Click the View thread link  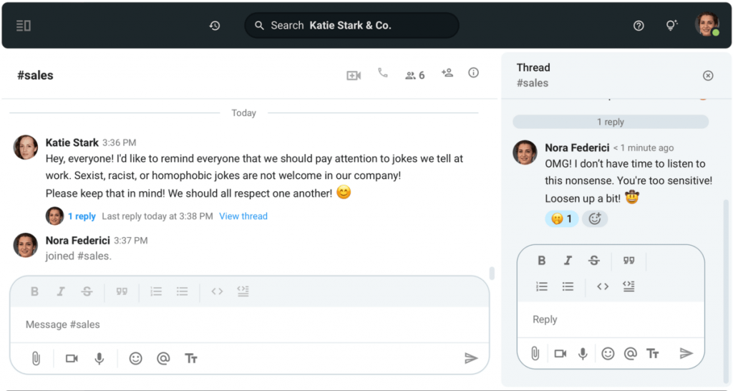point(243,216)
